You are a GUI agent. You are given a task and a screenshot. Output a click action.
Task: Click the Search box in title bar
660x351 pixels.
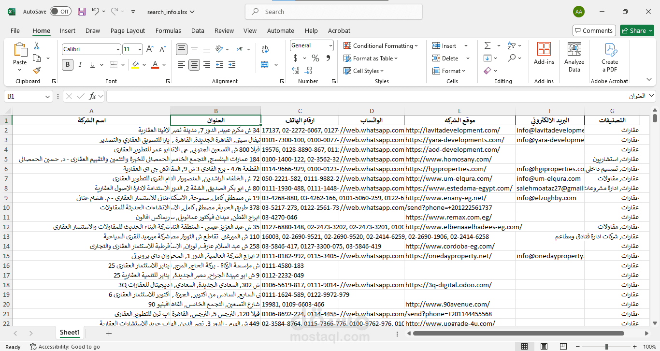(x=334, y=12)
